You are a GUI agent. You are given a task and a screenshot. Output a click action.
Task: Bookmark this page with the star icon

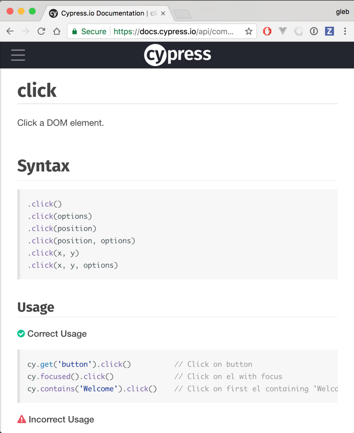pos(249,31)
